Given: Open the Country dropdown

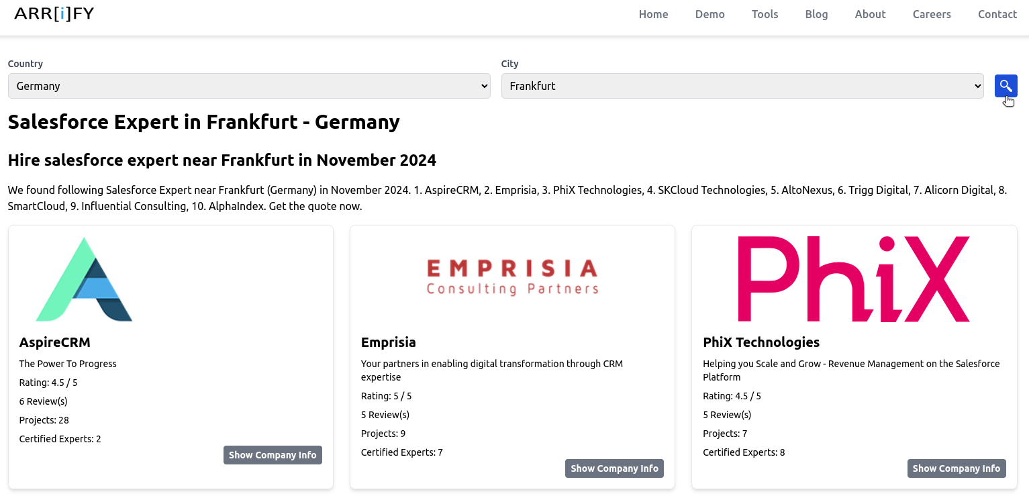Looking at the screenshot, I should 248,86.
